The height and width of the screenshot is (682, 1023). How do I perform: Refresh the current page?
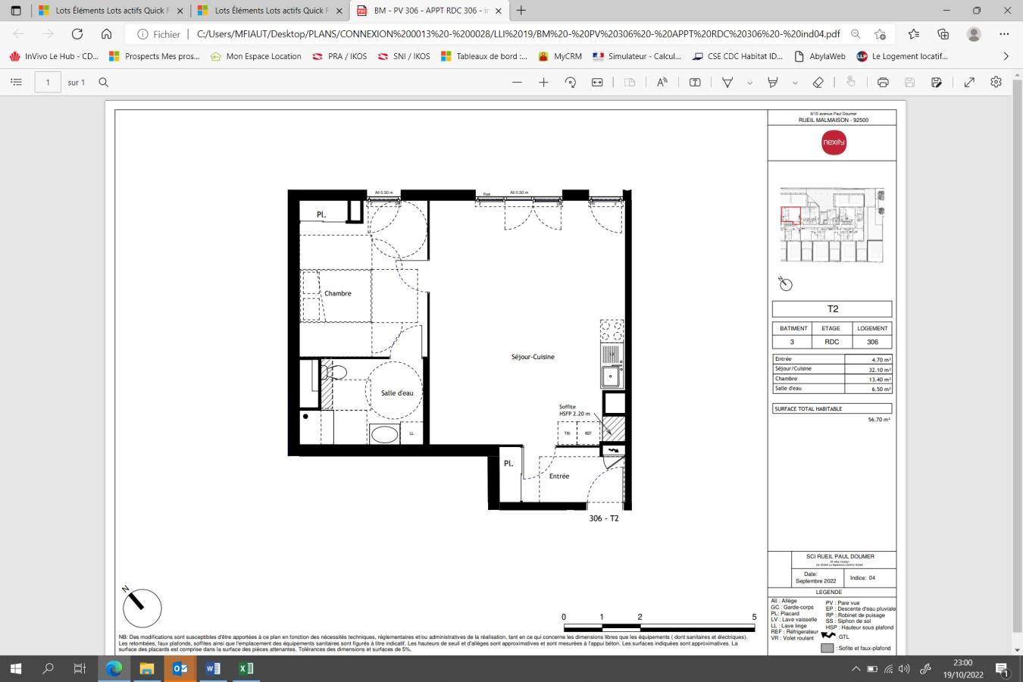(77, 34)
